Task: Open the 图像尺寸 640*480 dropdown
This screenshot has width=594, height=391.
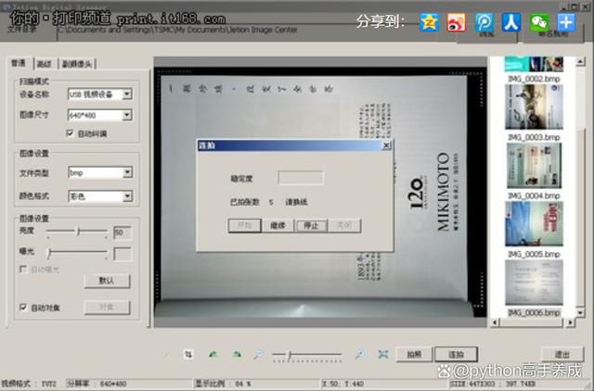Action: (x=127, y=115)
